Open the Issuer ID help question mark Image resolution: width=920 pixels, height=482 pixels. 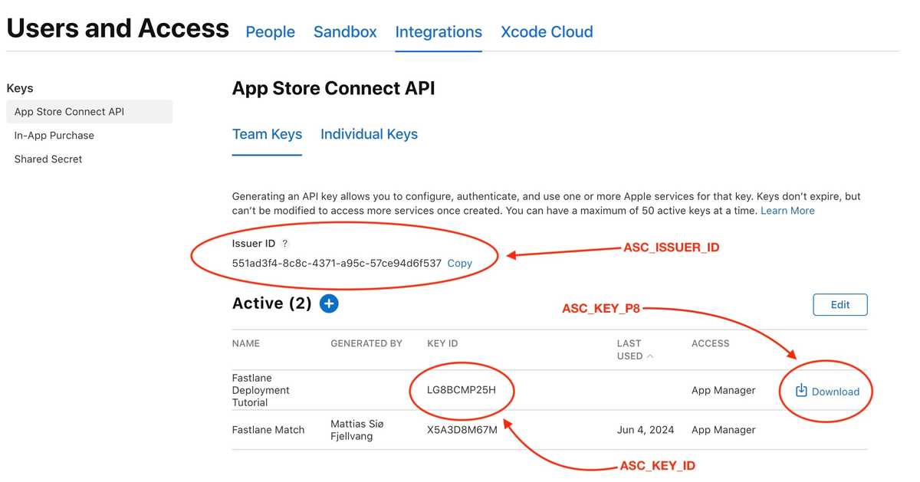point(284,243)
